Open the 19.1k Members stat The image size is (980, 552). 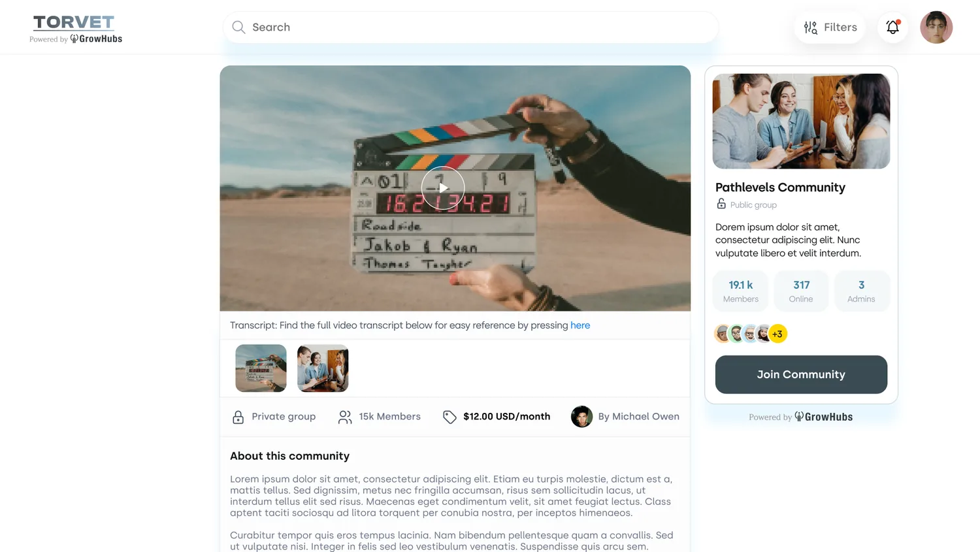[741, 291]
